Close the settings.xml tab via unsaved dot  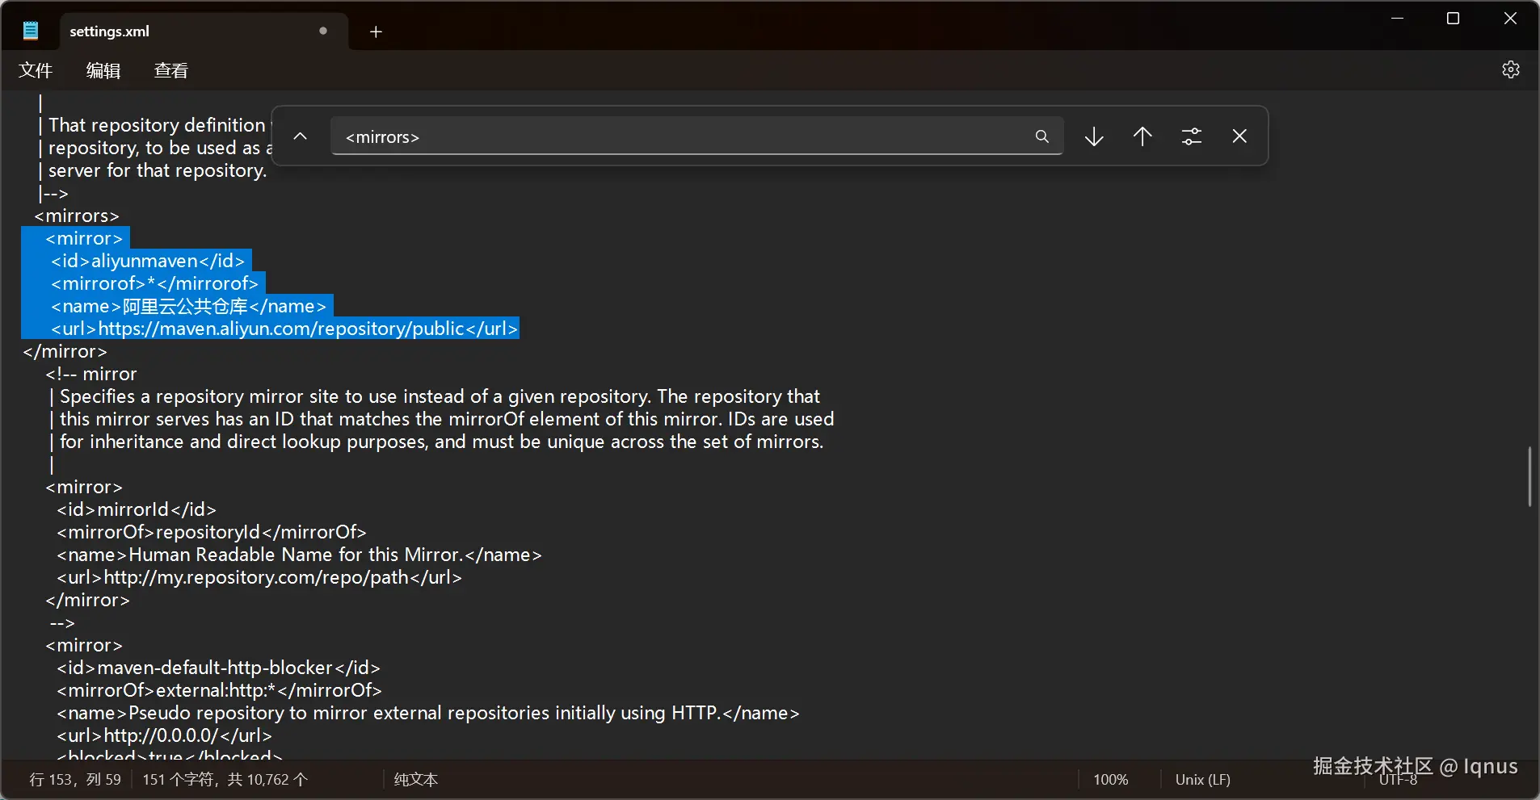(x=323, y=31)
